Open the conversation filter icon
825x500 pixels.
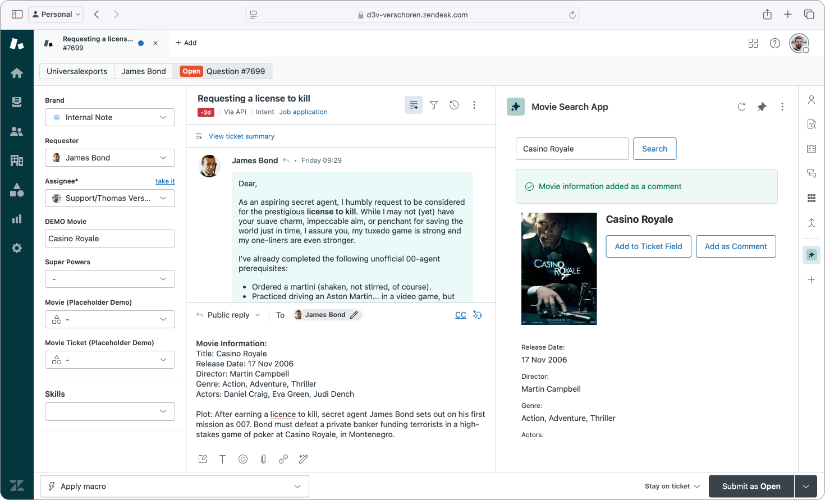[434, 105]
